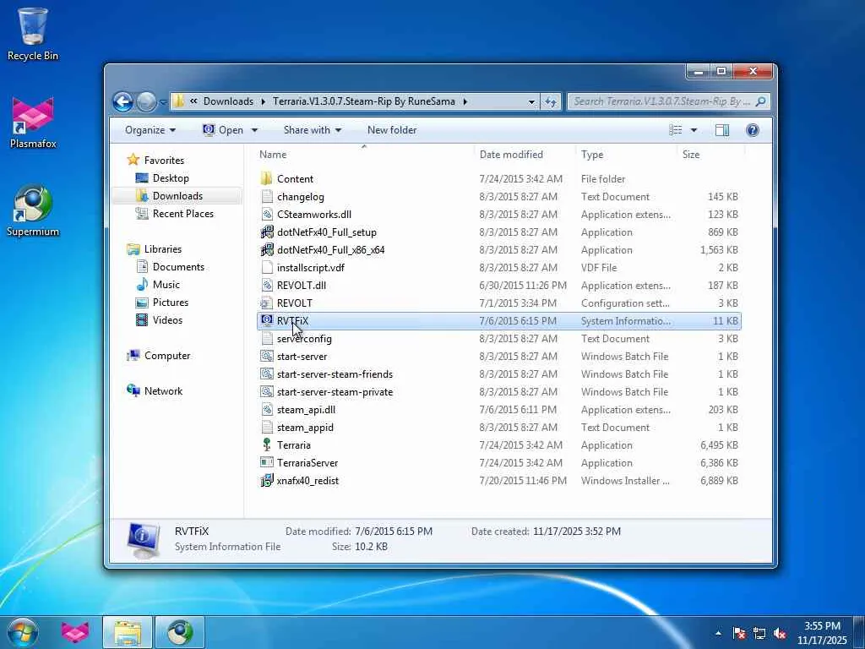Select Network in the navigation pane
Image resolution: width=865 pixels, height=649 pixels.
pos(163,390)
